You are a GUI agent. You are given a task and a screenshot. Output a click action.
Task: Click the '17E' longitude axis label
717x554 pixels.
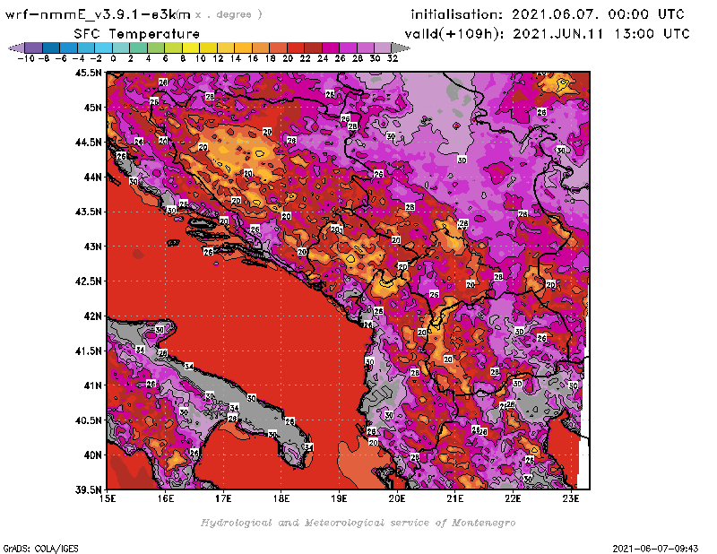coord(223,498)
